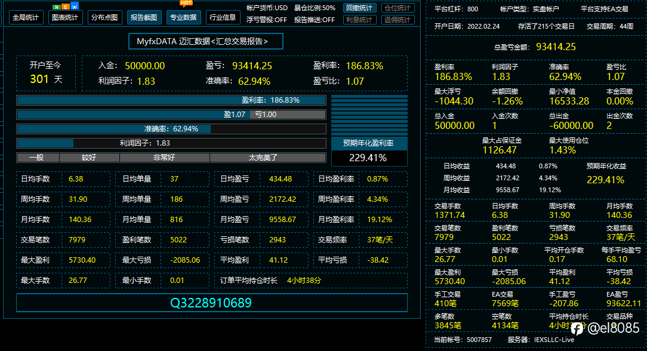Screen dimensions: 647x351
Task: Toggle 浮亏警报 OFF setting
Action: (x=267, y=19)
